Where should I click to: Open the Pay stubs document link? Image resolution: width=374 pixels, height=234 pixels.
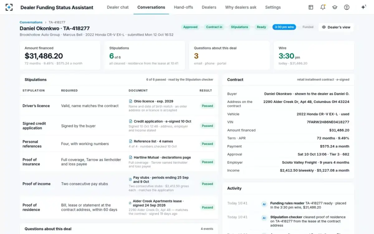[161, 179]
